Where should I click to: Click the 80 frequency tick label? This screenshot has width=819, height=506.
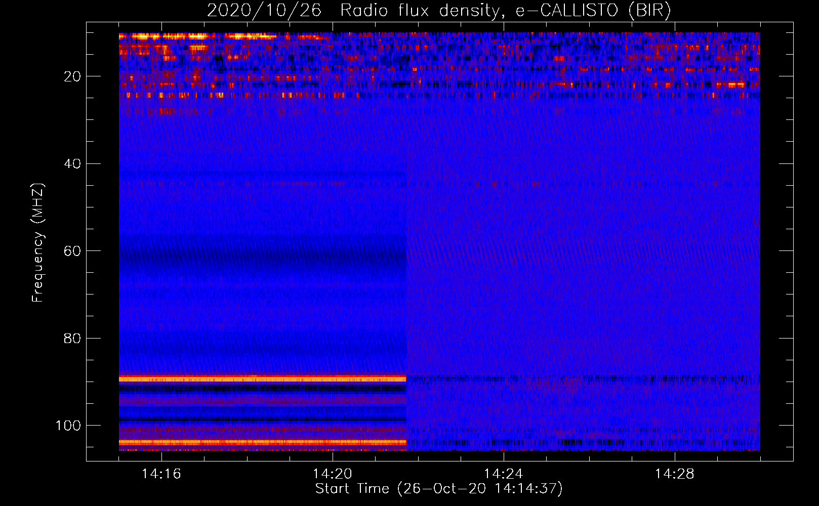click(72, 339)
